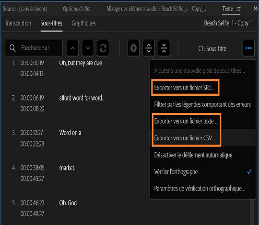Go to previous search result arrow
The width and height of the screenshot is (259, 225).
pos(73,48)
